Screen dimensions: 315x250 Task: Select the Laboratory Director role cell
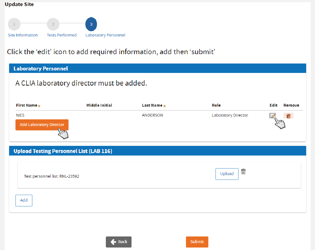point(230,115)
